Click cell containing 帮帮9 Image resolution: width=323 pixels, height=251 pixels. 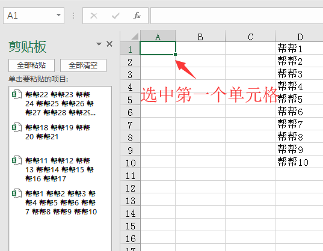[x=300, y=150]
